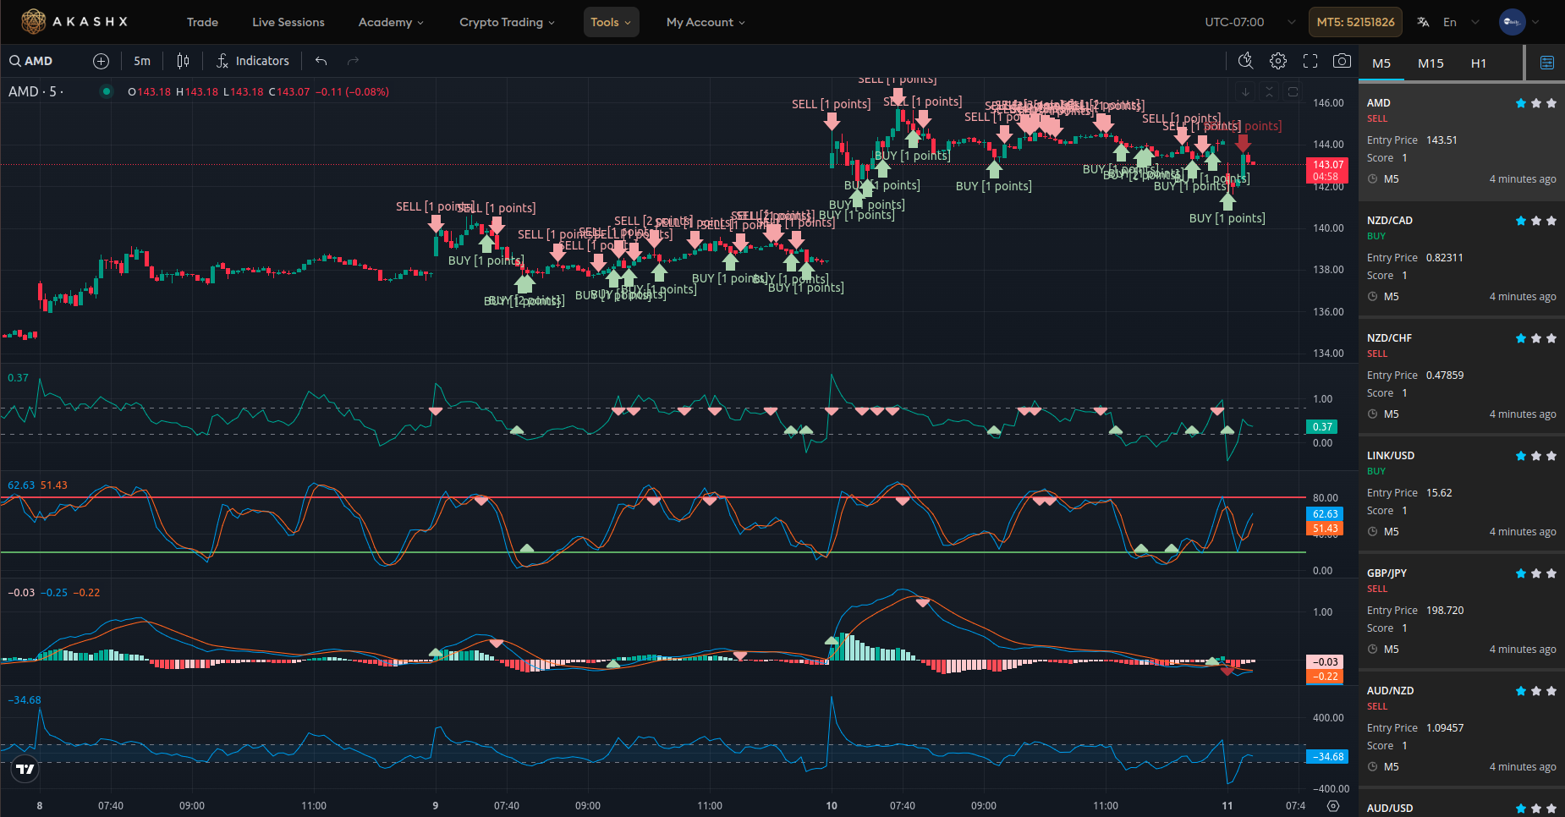
Task: Click date marker 9 on time axis
Action: pyautogui.click(x=436, y=806)
